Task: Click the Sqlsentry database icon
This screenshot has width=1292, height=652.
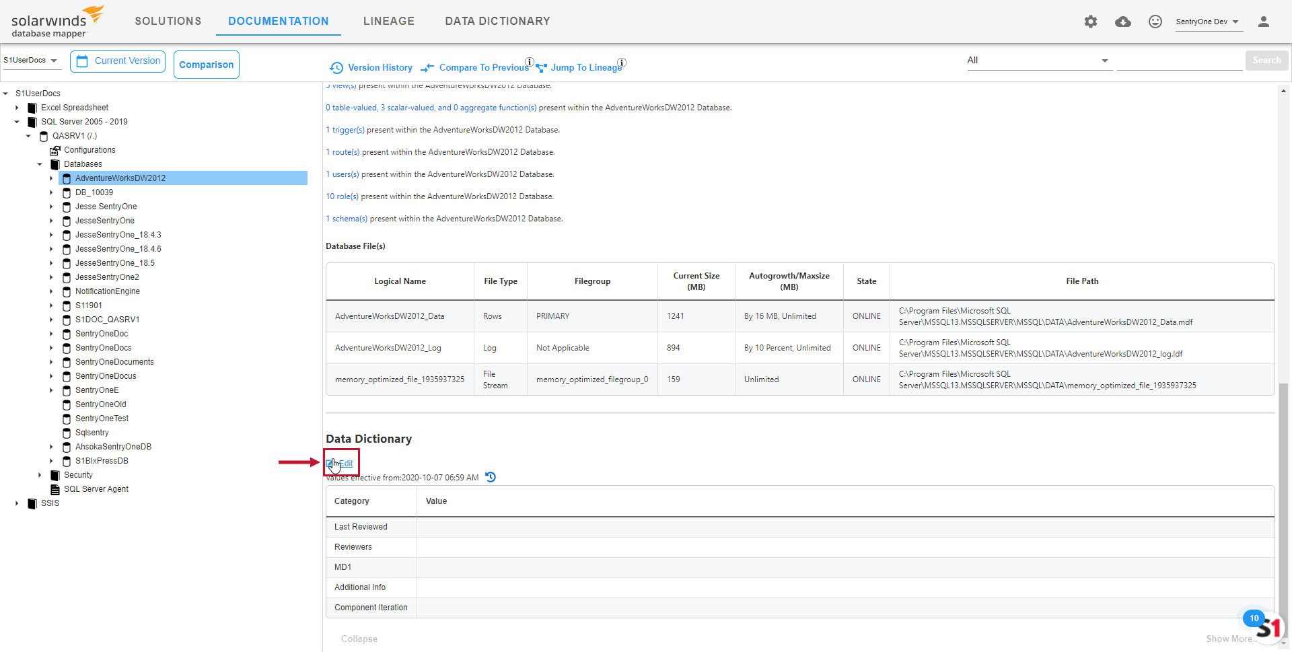Action: (67, 433)
